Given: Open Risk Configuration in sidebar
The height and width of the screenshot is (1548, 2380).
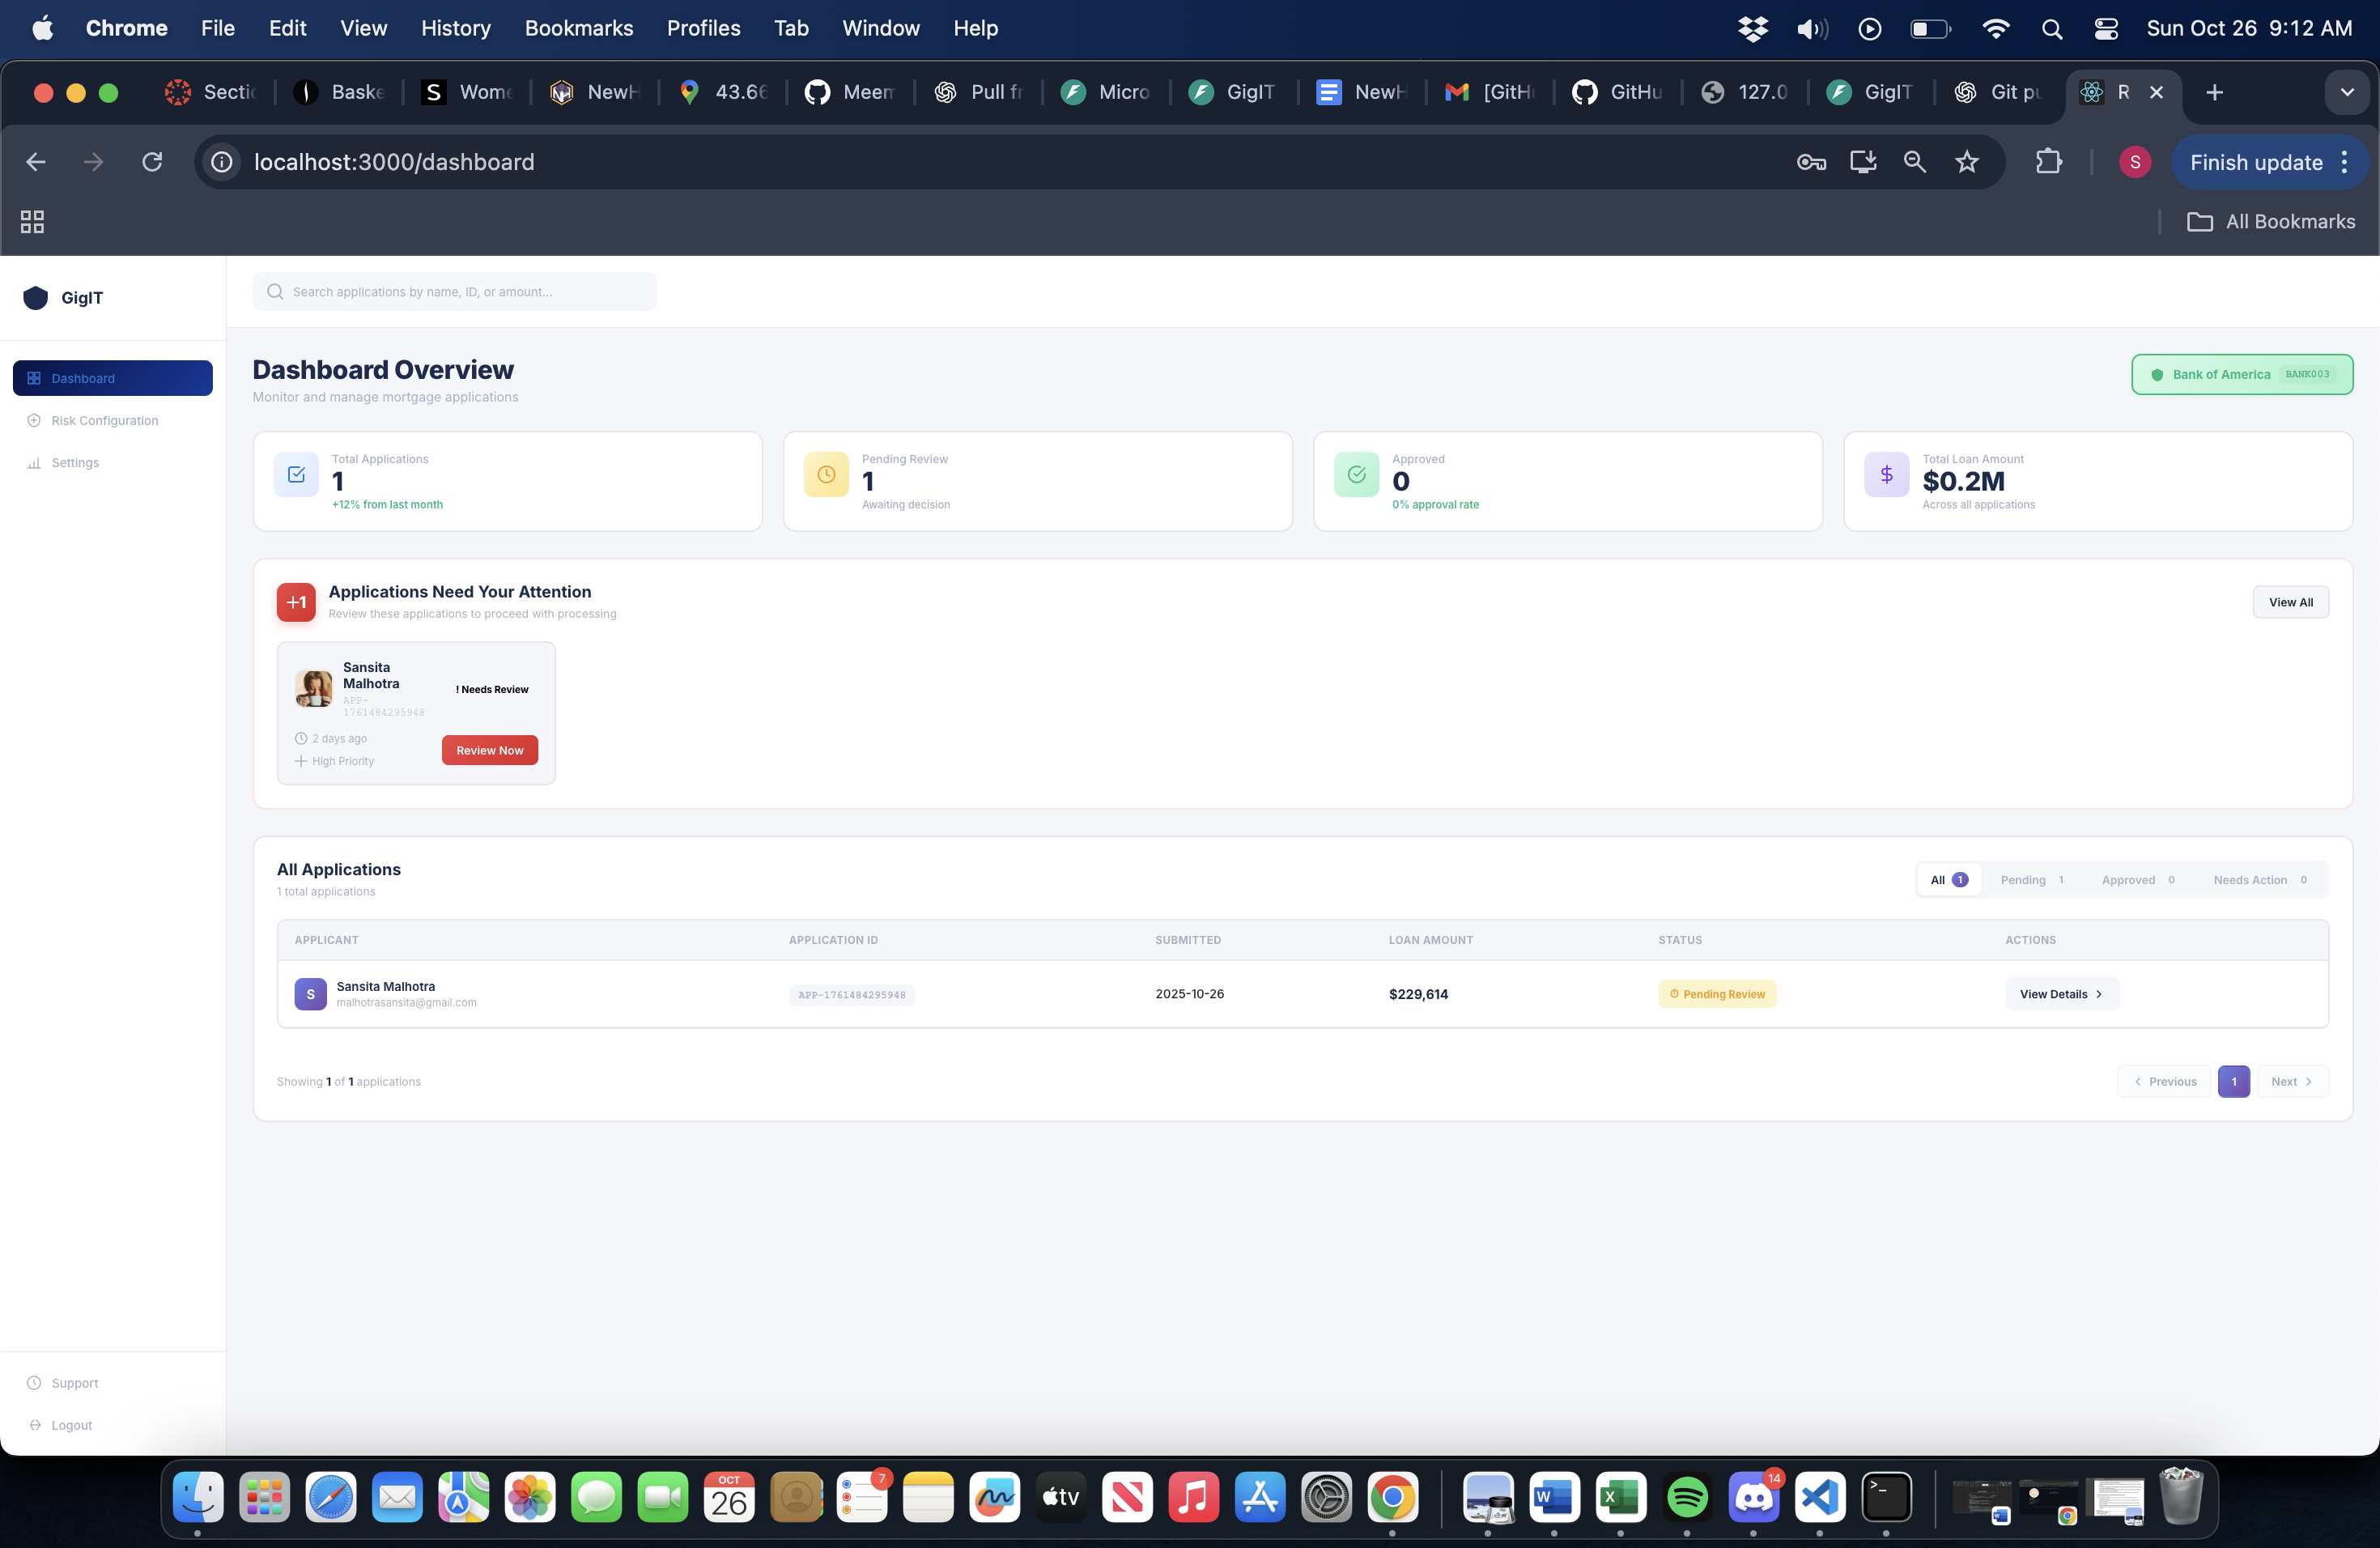Looking at the screenshot, I should 104,420.
